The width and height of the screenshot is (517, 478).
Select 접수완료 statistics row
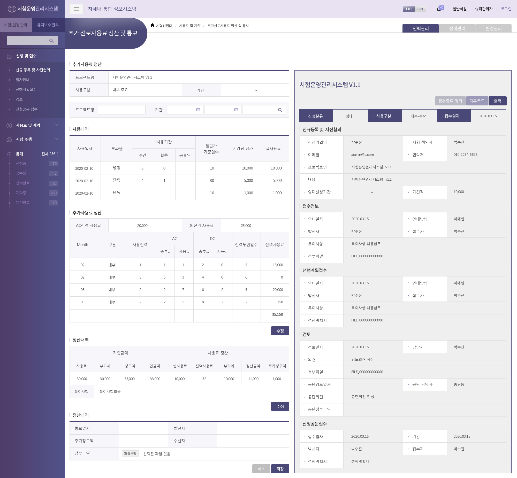pyautogui.click(x=33, y=183)
